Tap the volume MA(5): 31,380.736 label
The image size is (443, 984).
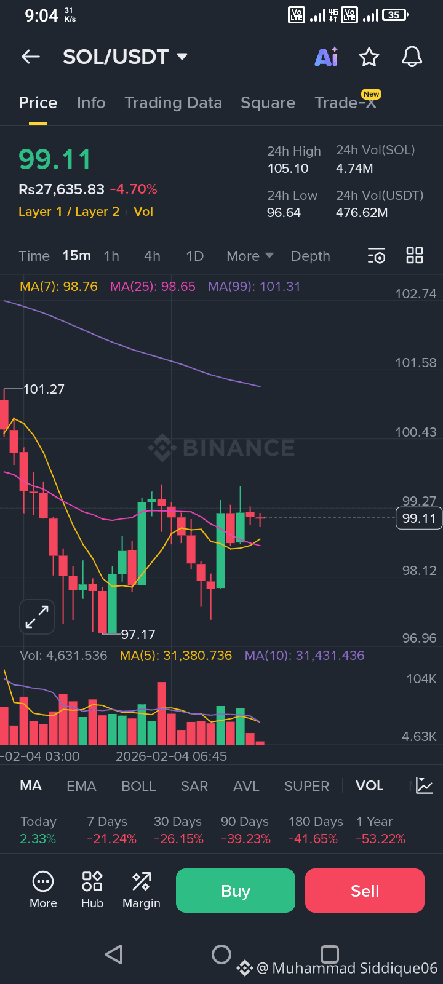tap(176, 656)
